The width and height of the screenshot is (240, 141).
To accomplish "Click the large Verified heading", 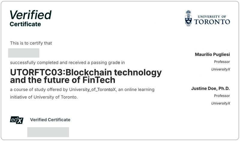I will coord(31,15).
